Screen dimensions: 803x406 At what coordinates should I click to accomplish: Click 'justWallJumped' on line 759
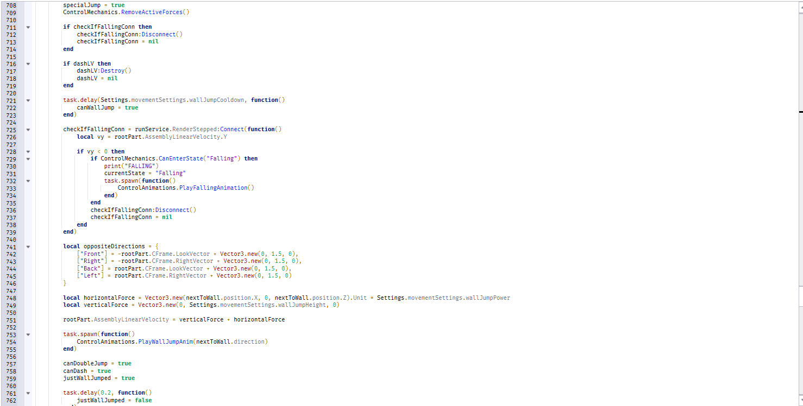87,378
